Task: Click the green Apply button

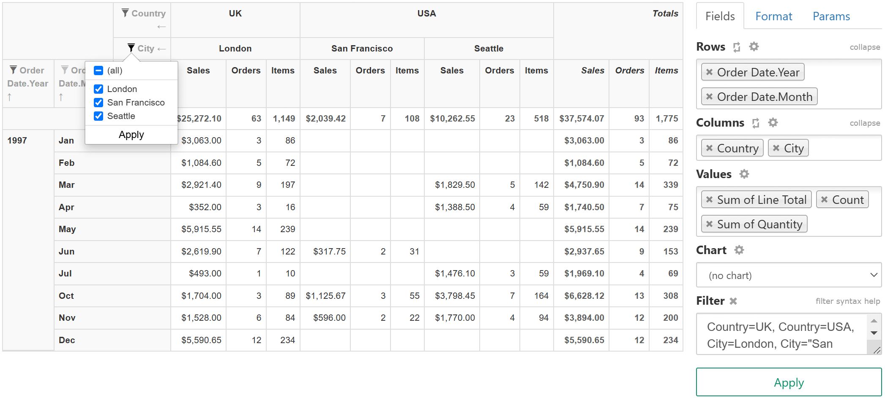Action: [x=789, y=382]
